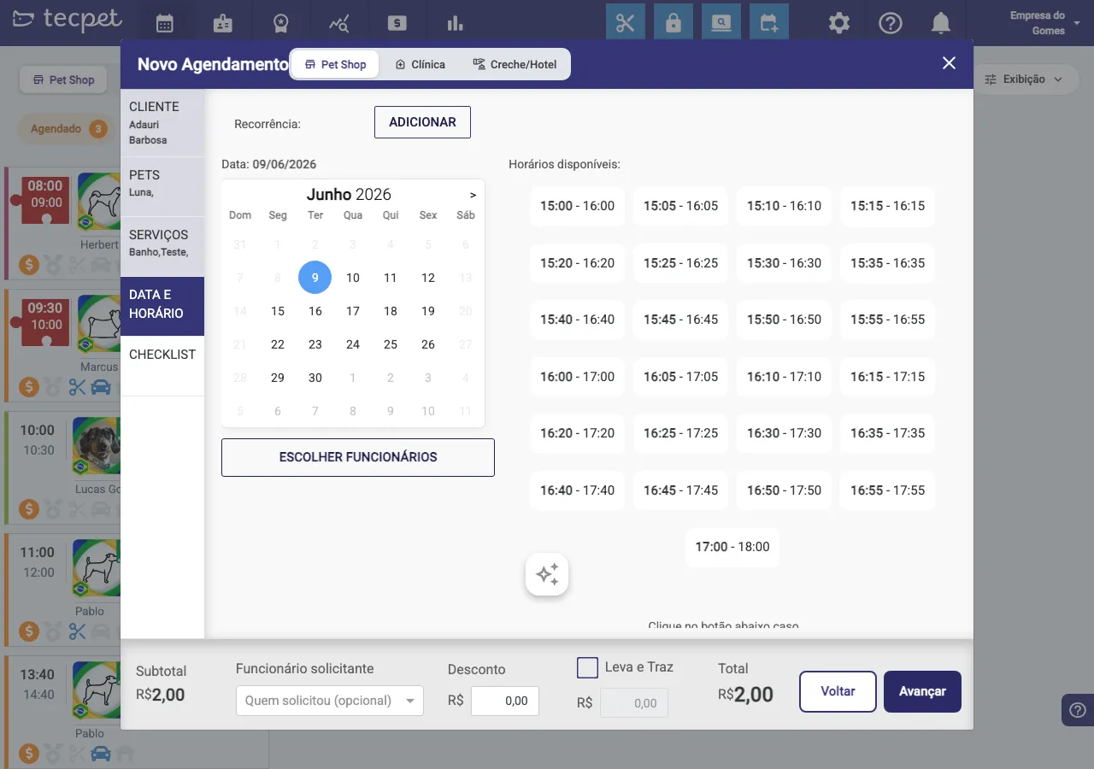This screenshot has width=1094, height=769.
Task: Open the SERVIÇOS step in sidebar
Action: click(x=162, y=246)
